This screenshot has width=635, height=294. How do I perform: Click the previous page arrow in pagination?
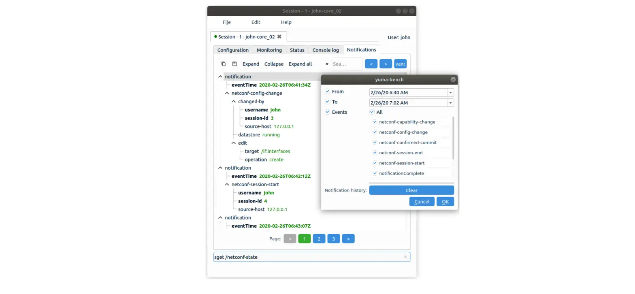[290, 239]
